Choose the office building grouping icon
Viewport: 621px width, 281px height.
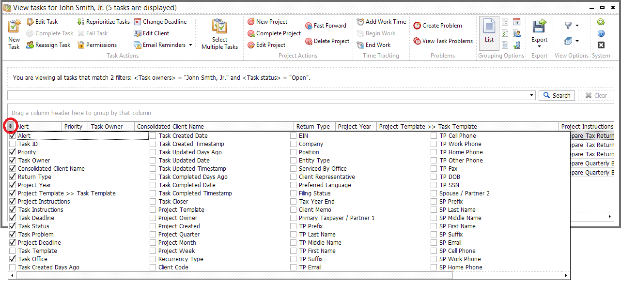(517, 45)
